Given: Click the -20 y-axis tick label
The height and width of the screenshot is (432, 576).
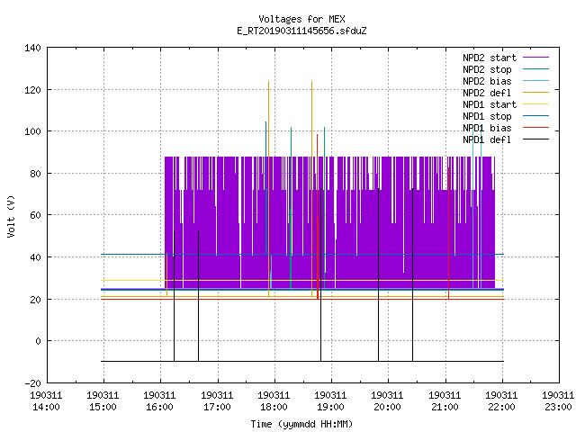Looking at the screenshot, I should pyautogui.click(x=32, y=383).
